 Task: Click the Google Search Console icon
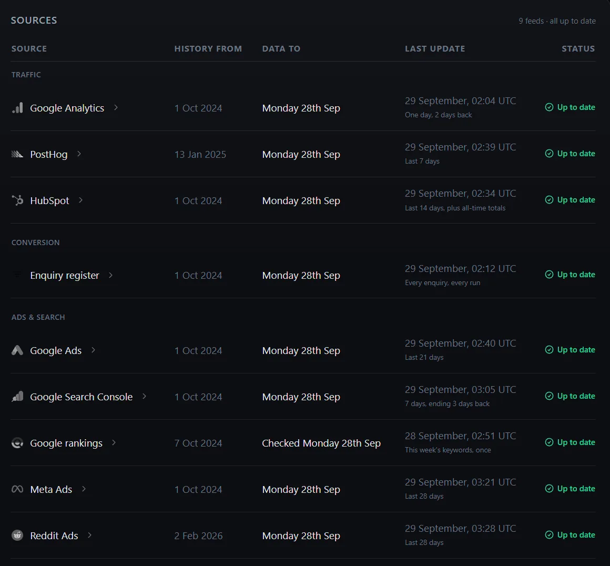(17, 396)
